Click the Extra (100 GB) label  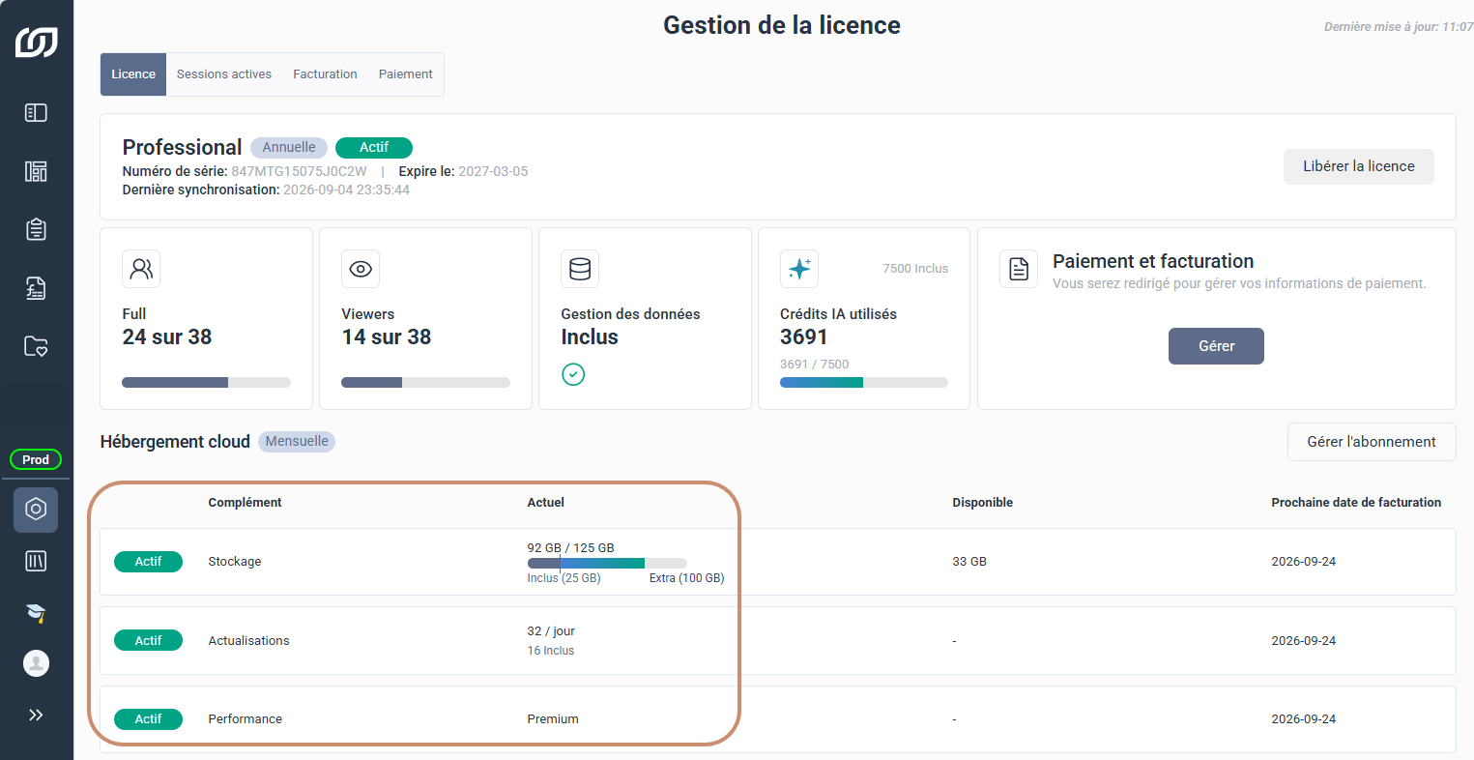tap(686, 578)
